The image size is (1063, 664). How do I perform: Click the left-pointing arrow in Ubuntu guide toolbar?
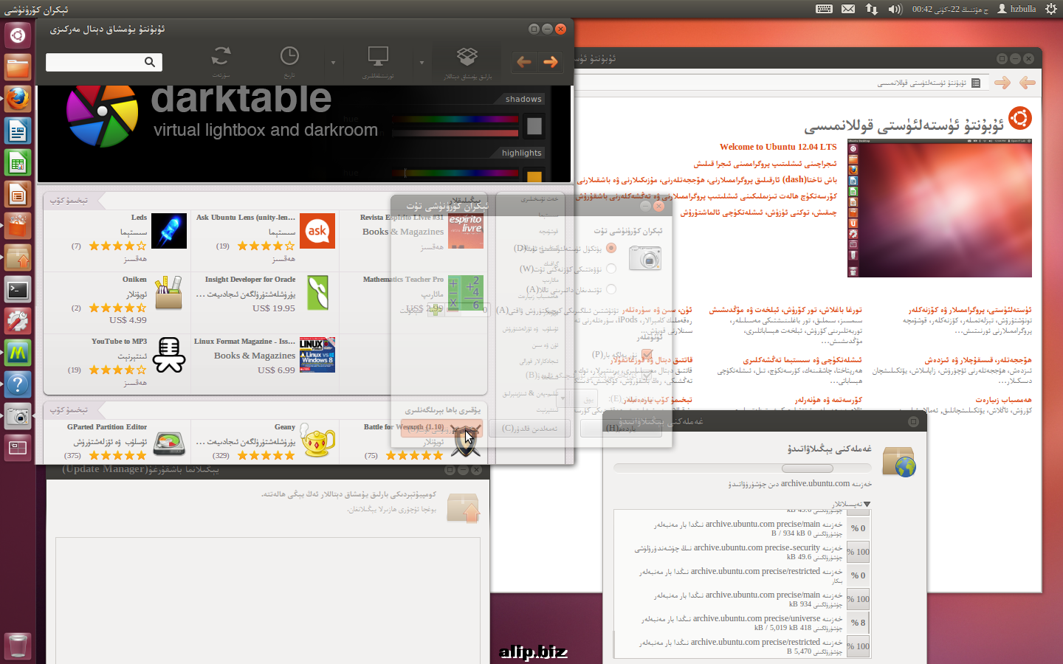tap(1028, 83)
